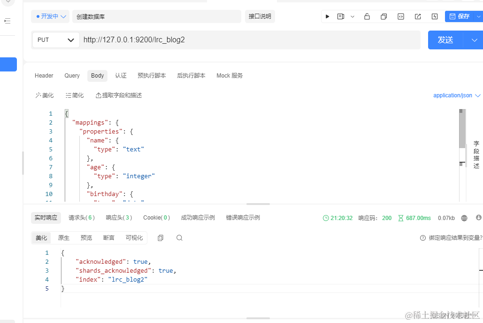Toggle the sidebar collapse menu icon
483x323 pixels.
coord(8,21)
